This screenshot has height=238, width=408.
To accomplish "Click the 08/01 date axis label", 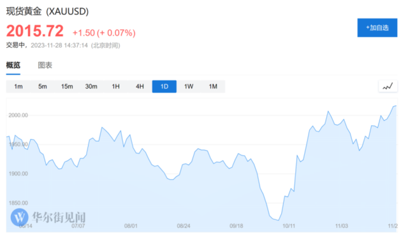I will 131,226.
